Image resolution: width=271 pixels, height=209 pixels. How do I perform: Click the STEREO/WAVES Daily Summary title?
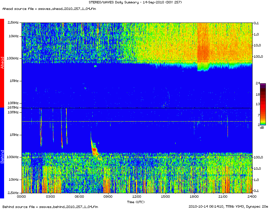tap(134, 2)
